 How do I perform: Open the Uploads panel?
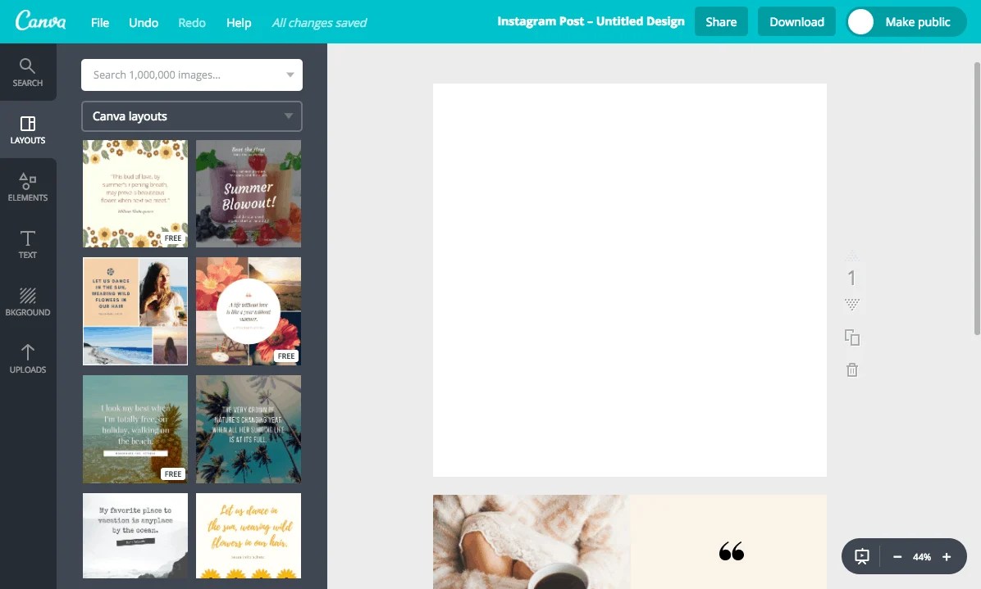click(27, 360)
